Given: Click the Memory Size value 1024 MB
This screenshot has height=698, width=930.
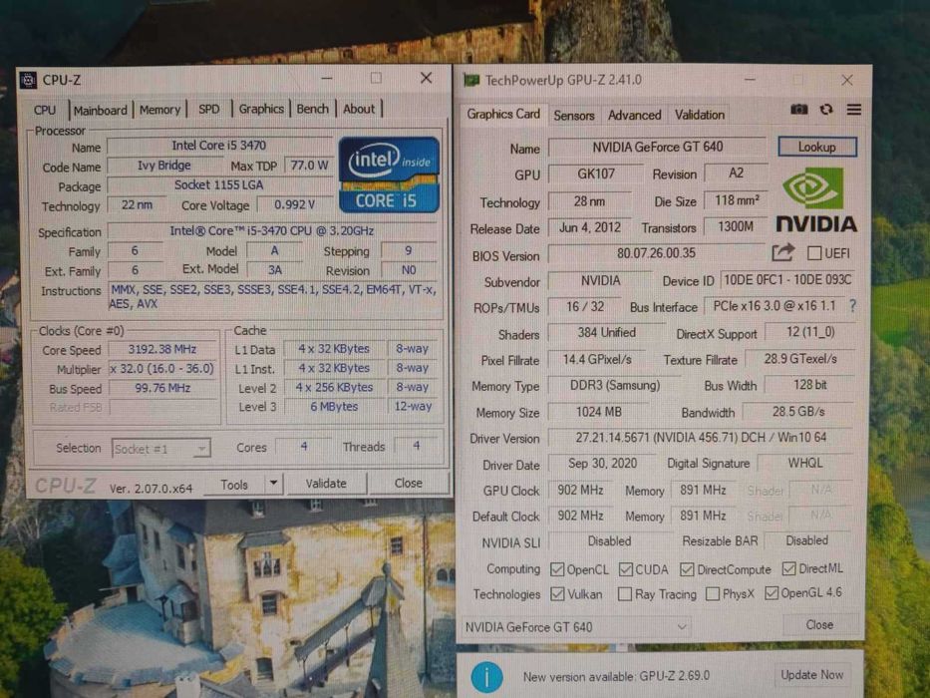Looking at the screenshot, I should 598,412.
